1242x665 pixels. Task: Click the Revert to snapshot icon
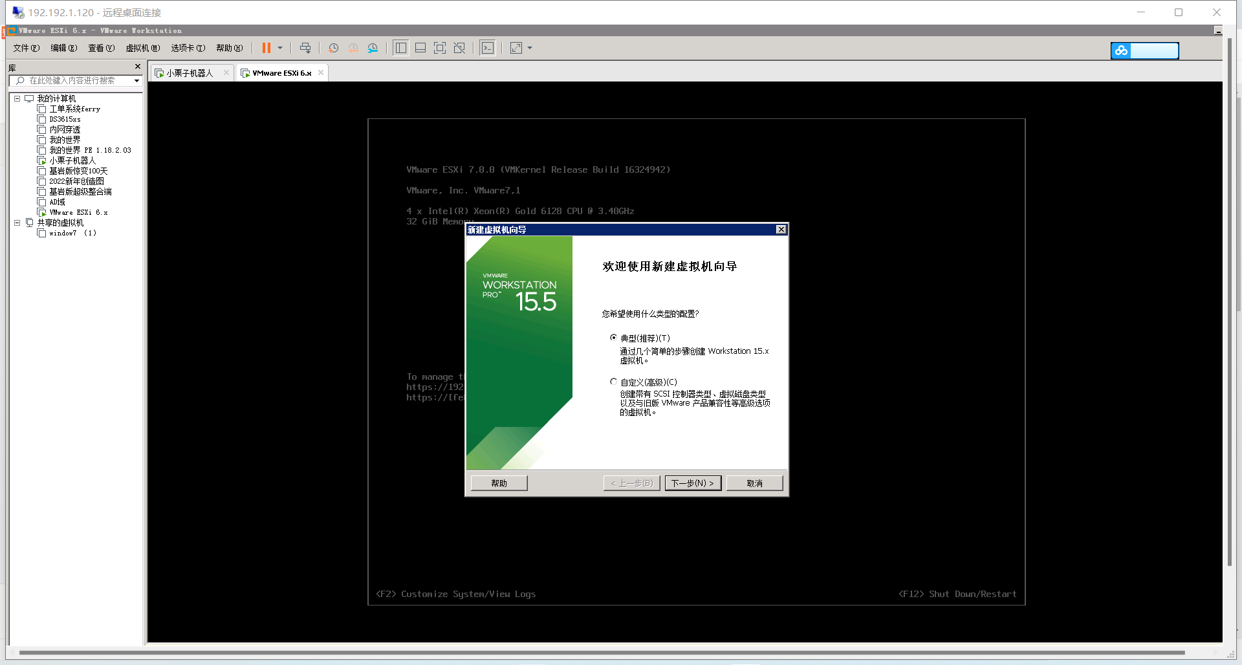(x=353, y=48)
